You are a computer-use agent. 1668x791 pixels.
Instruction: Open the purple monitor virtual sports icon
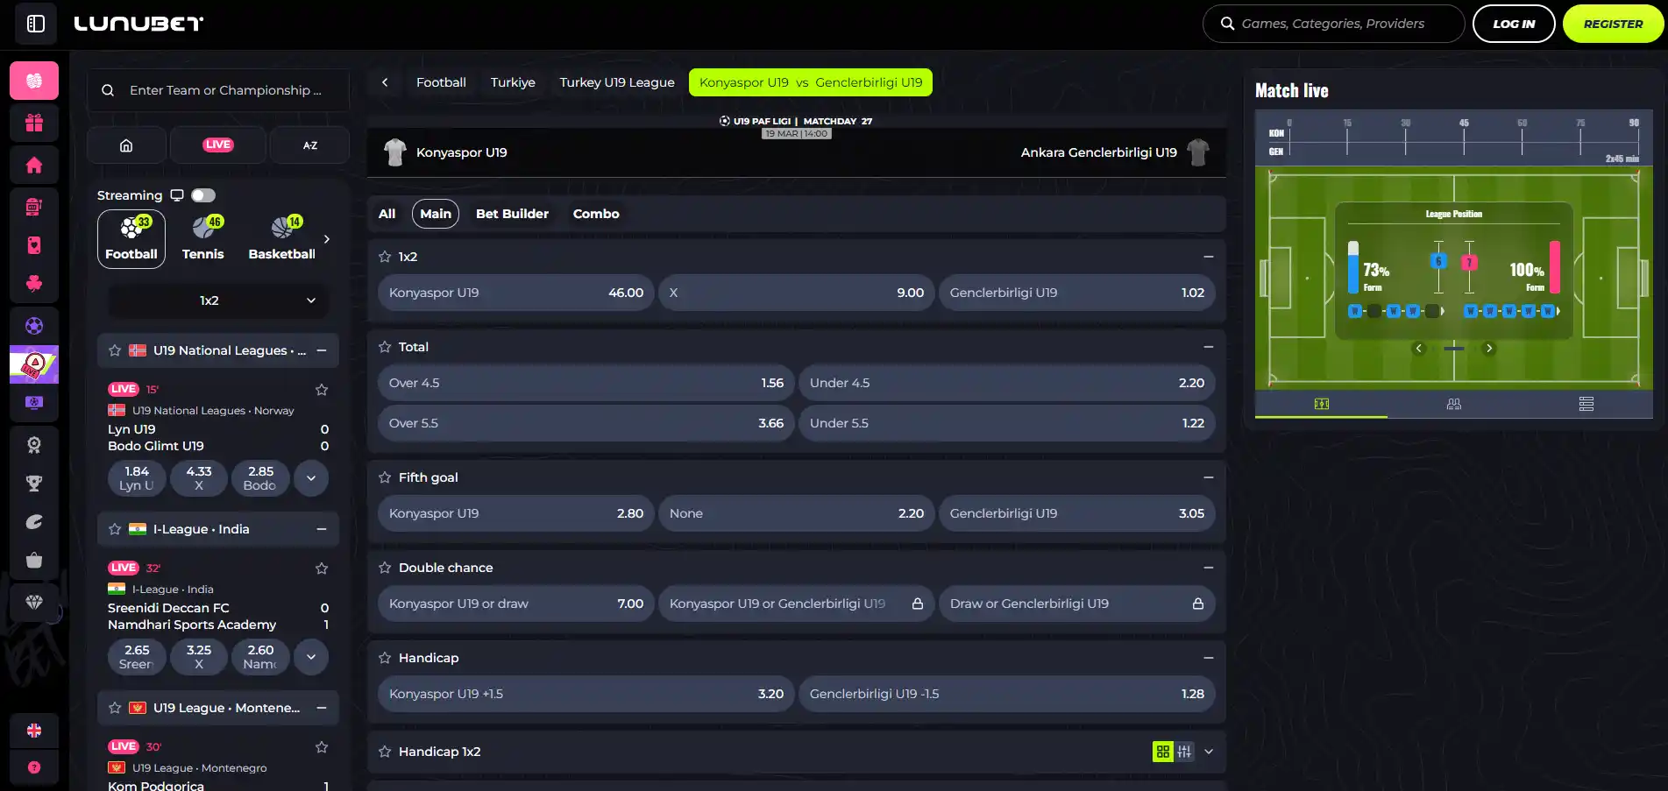point(34,403)
